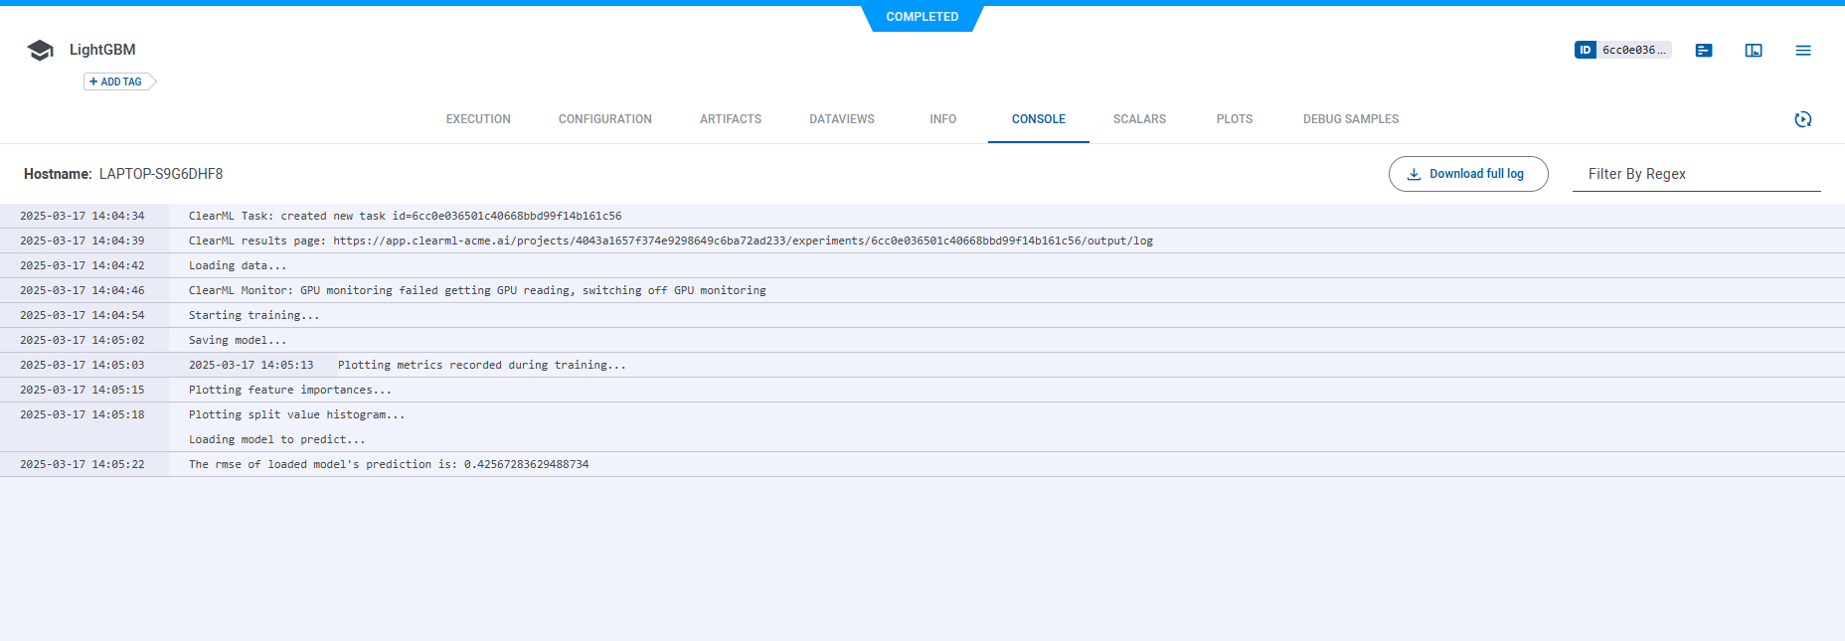Image resolution: width=1845 pixels, height=641 pixels.
Task: Open the hamburger actions menu
Action: [x=1802, y=51]
